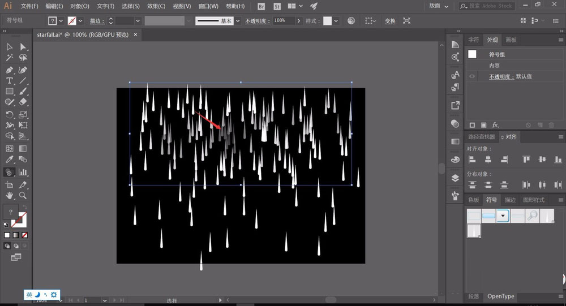Viewport: 566px width, 306px height.
Task: Pick the Width warp tool
Action: (10, 126)
